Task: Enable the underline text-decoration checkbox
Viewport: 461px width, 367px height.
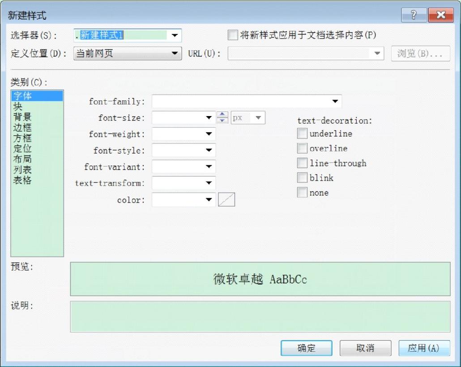Action: click(x=302, y=134)
